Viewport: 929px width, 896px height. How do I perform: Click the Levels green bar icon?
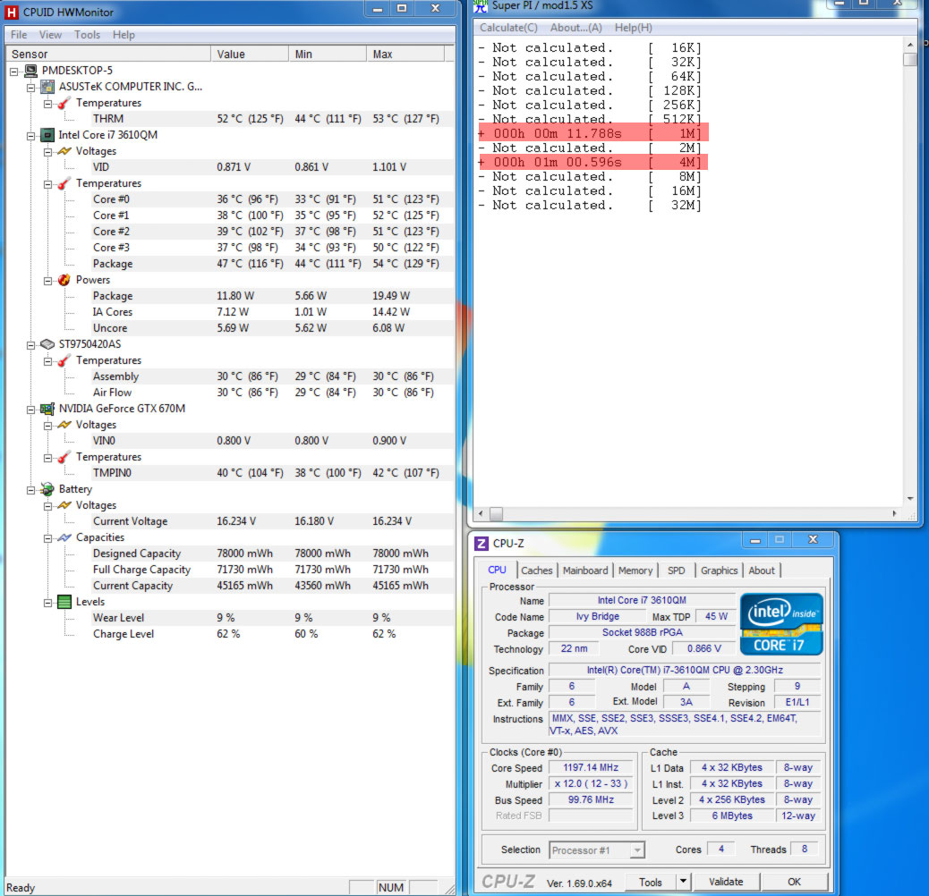[64, 603]
